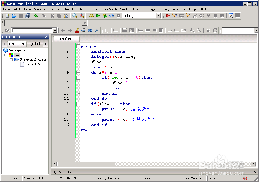The height and width of the screenshot is (182, 259).
Task: Open the Fortran menu
Action: [95, 10]
